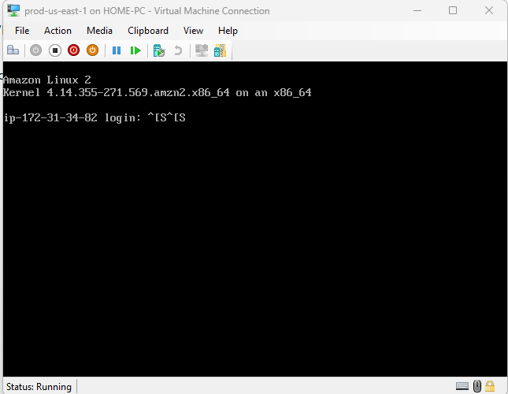Click the keyboard icon in the status bar
The width and height of the screenshot is (508, 394).
[463, 386]
